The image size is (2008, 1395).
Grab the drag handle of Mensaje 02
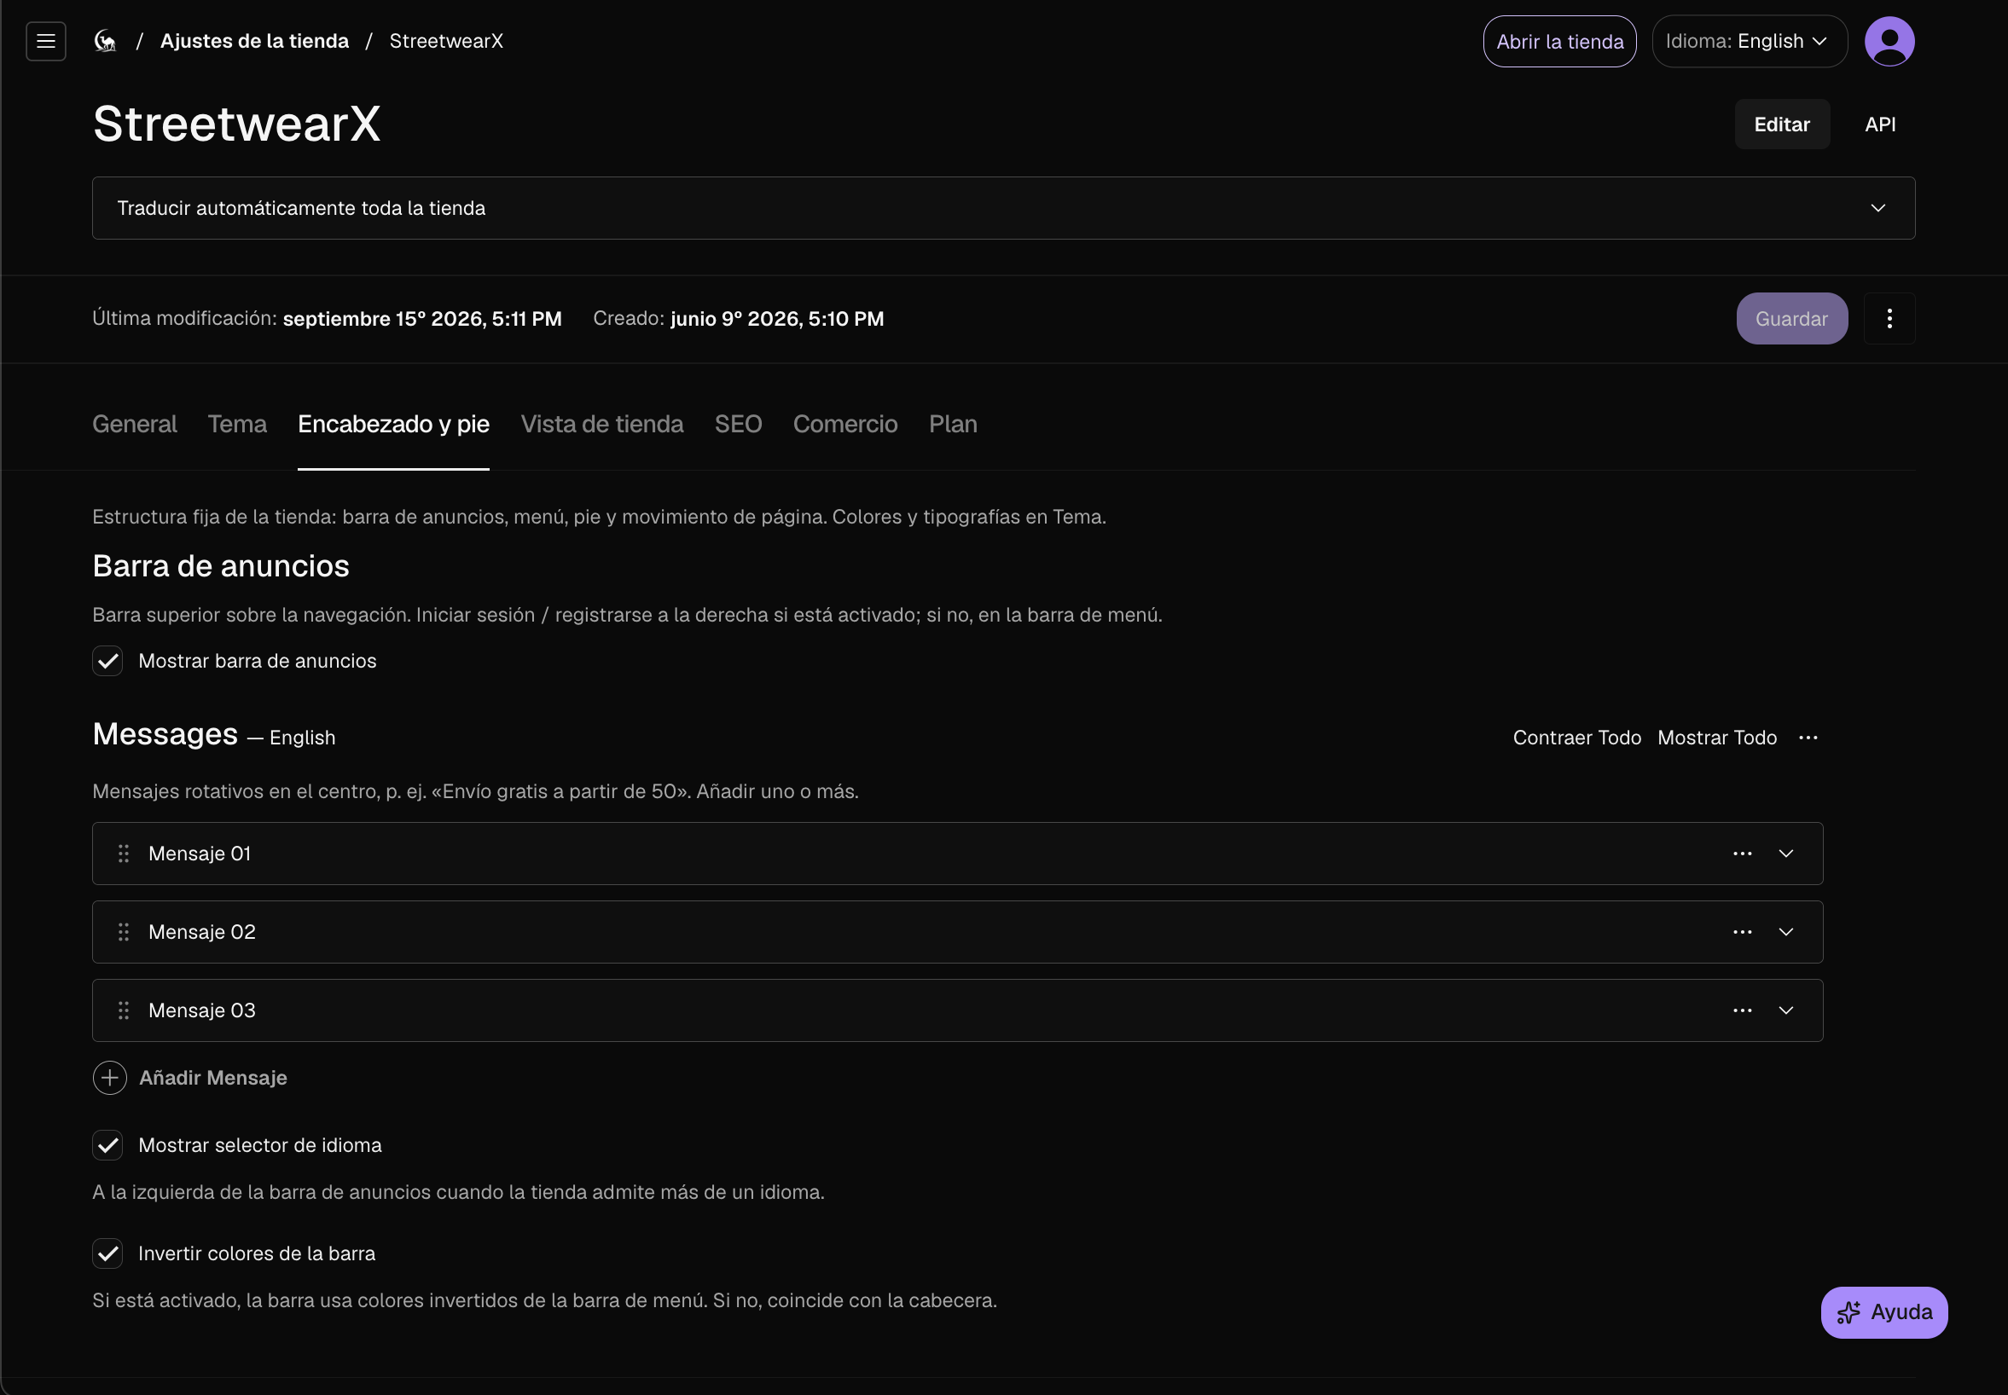click(123, 933)
